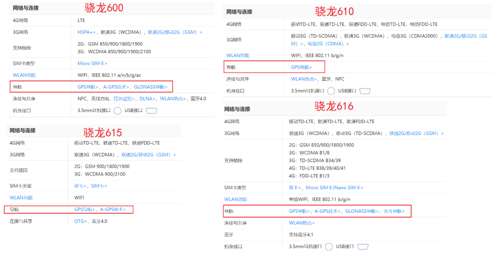Open the 电信2G (CDMA) link
This screenshot has width=492, height=257.
click(328, 44)
